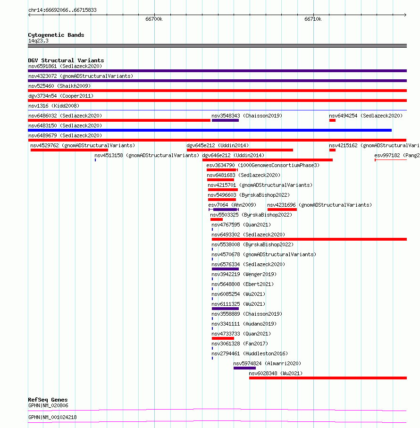The image size is (420, 428).
Task: Select the purple bar under nsv5974824 (Almarri2020)
Action: coord(244,368)
